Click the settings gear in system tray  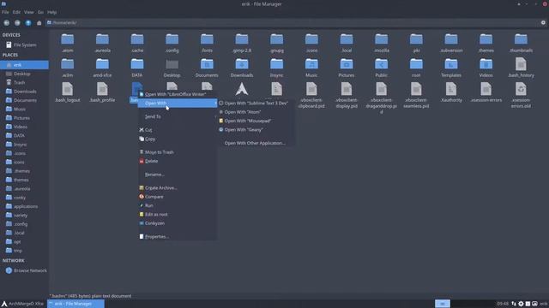[x=521, y=304]
